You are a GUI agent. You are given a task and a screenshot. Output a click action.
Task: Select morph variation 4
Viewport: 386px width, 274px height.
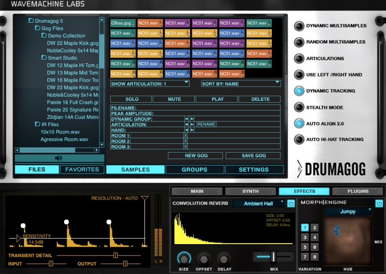[x=315, y=237]
